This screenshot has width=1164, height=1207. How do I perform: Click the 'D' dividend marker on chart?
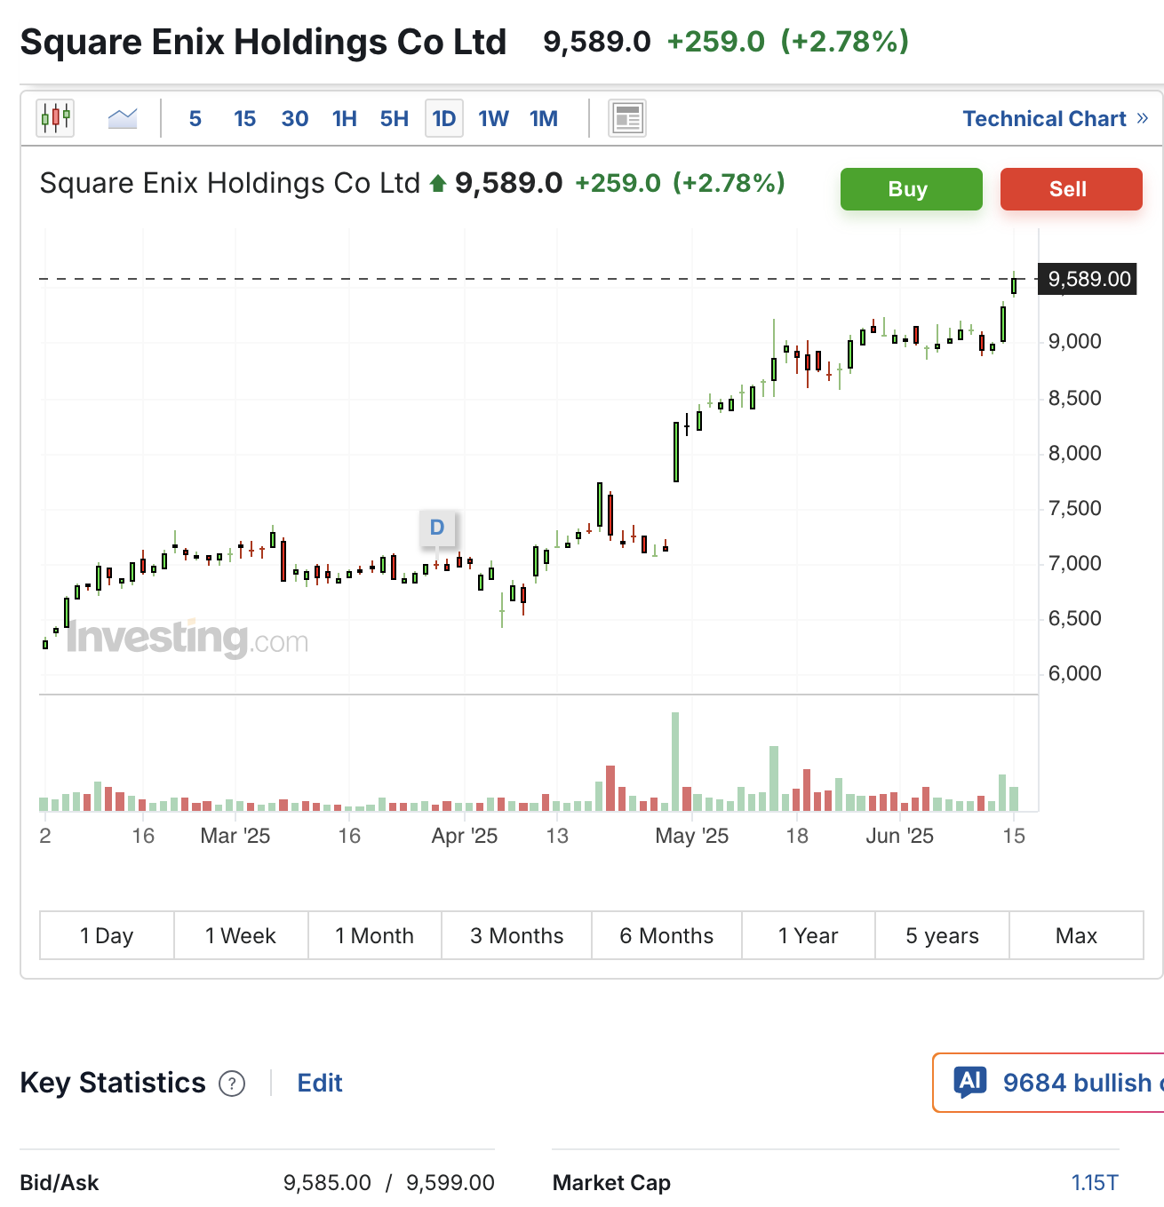(x=437, y=528)
